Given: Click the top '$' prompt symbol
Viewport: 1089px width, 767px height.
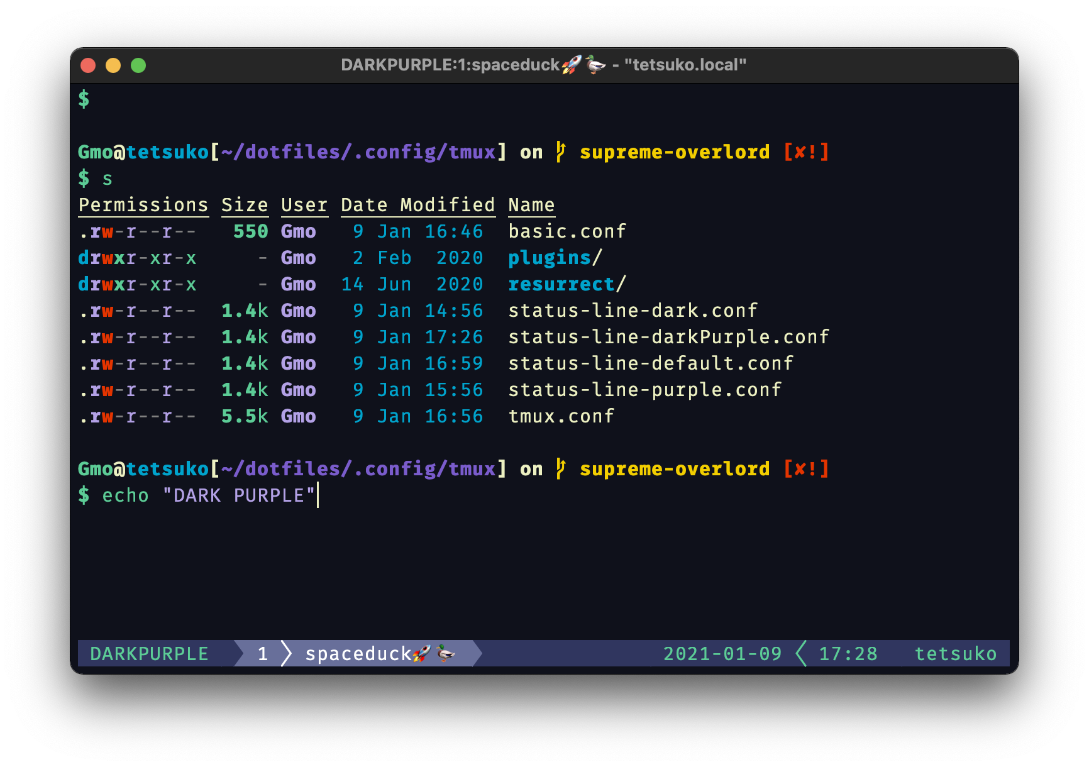Looking at the screenshot, I should (84, 99).
